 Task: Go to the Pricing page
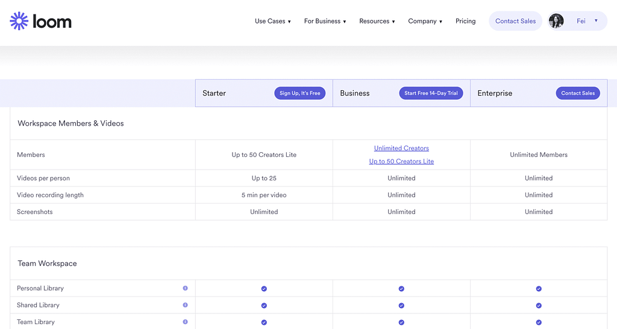pyautogui.click(x=465, y=21)
